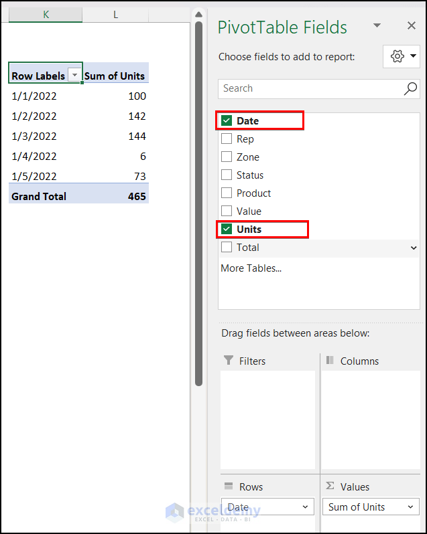Check the Status field checkbox
Image resolution: width=427 pixels, height=534 pixels.
coord(227,175)
